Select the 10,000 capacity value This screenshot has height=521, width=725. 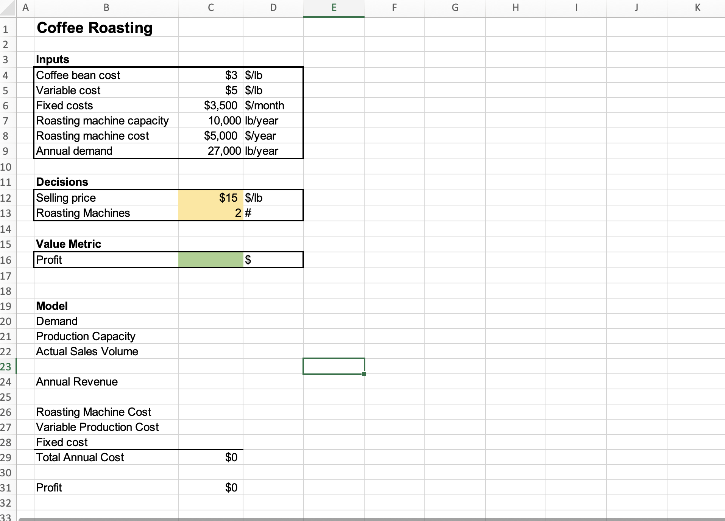click(211, 121)
